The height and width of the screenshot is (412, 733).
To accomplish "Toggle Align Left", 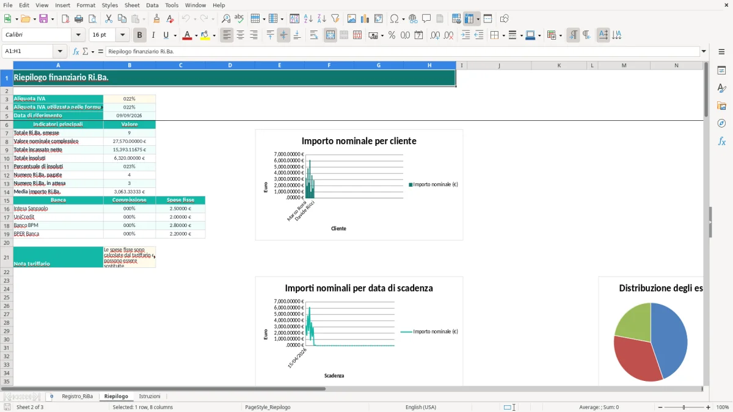I will [227, 35].
